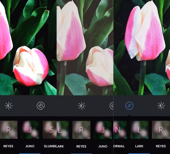The width and height of the screenshot is (170, 154).
Task: Tap the JUNO label beside the SLUMBE label
Action: coord(30,146)
